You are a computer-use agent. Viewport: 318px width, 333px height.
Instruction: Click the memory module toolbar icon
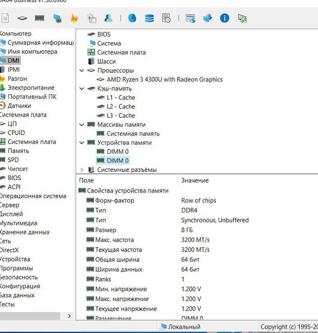[39, 18]
